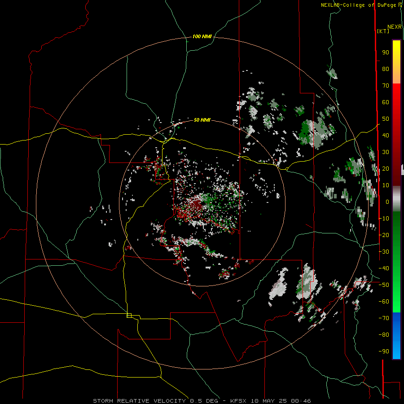Click the positive 20 knot scale label
The image size is (404, 404).
click(386, 168)
